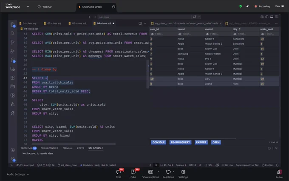289x181 pixels.
Task: Toggle secondary sidebar layout icon
Action: pyautogui.click(x=276, y=17)
